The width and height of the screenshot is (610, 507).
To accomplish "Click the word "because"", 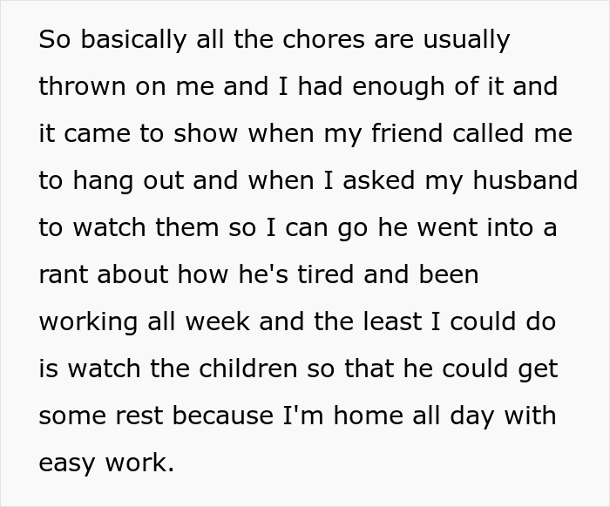I will 222,416.
